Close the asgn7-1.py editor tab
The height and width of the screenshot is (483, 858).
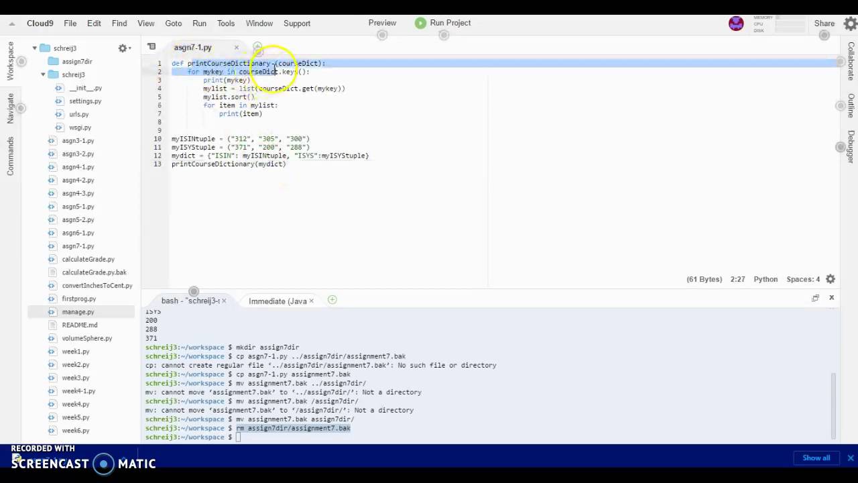tap(236, 48)
